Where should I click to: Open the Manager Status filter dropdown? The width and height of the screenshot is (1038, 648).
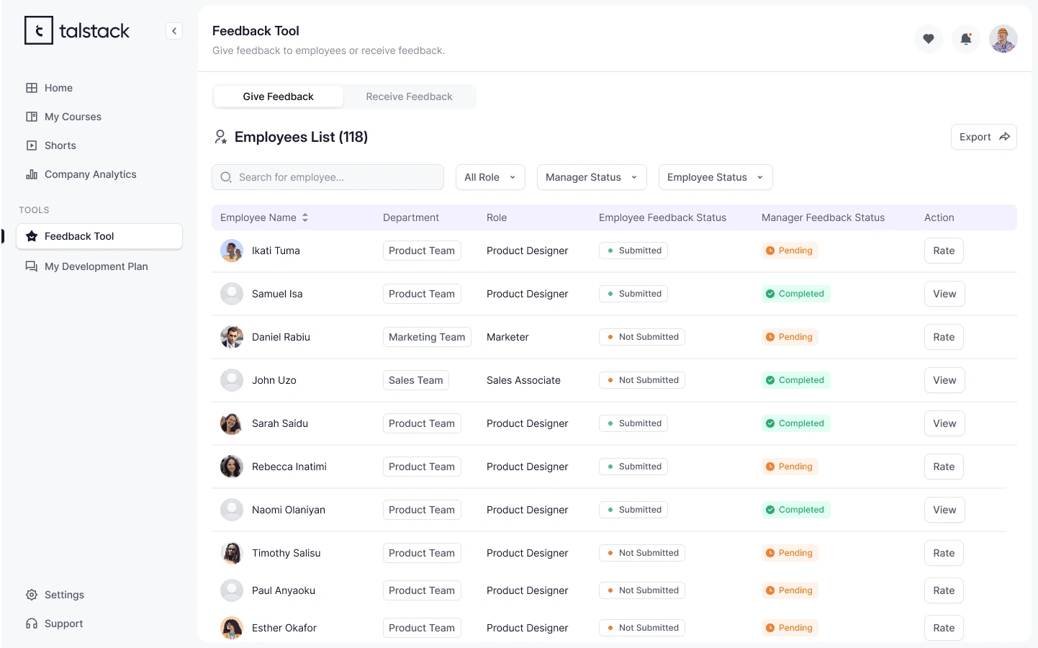[x=592, y=177]
